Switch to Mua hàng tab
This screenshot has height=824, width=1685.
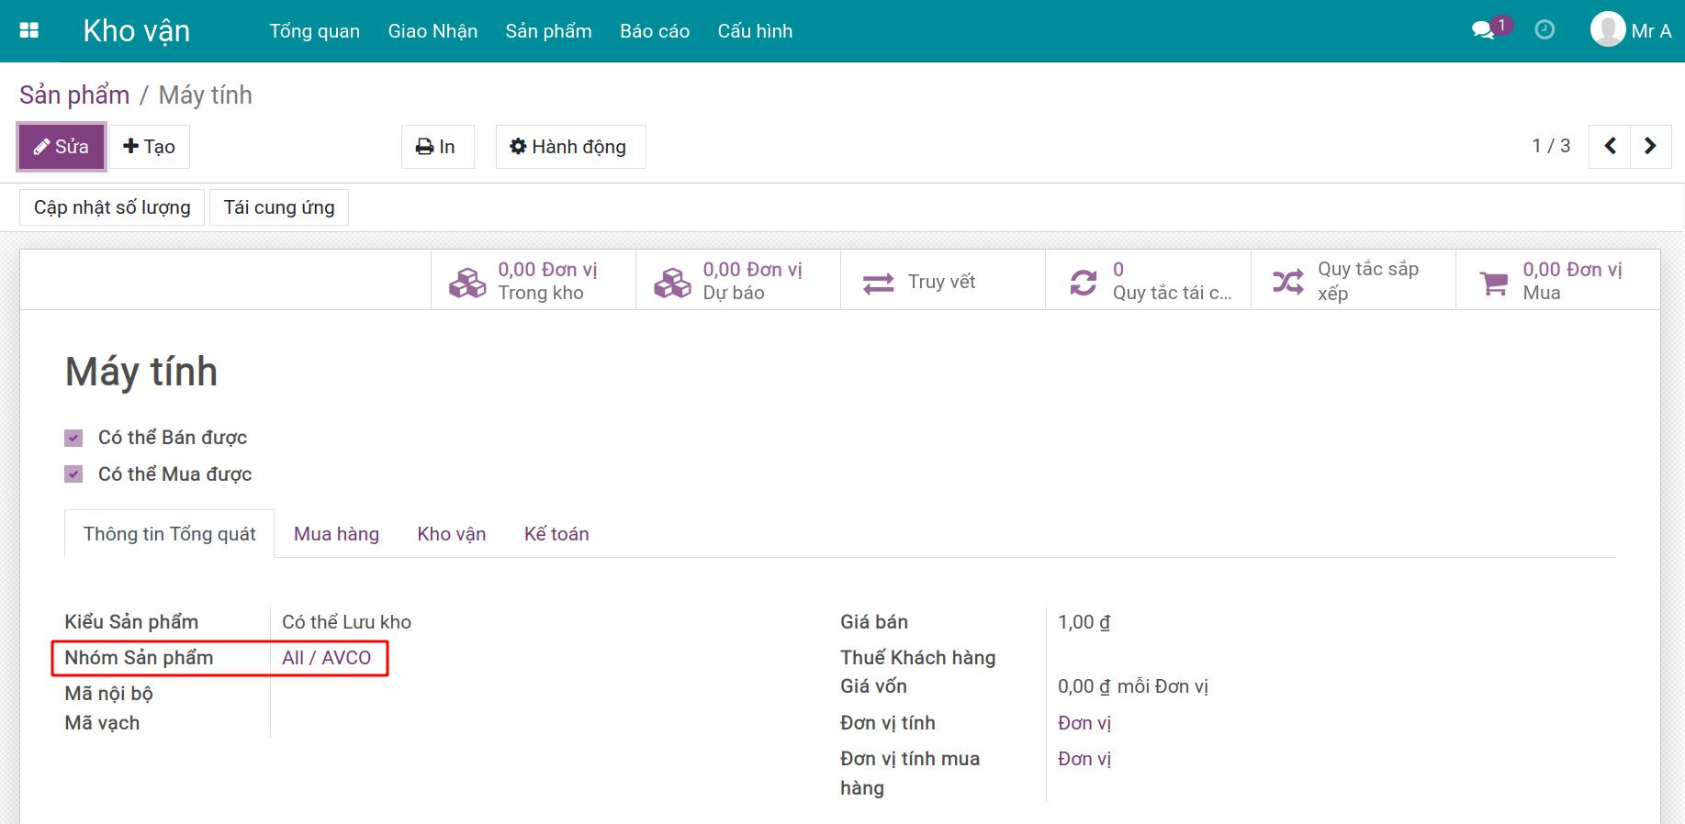(336, 534)
